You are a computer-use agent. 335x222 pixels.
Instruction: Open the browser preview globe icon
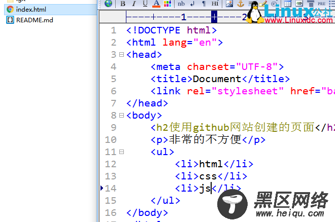[x=108, y=4]
